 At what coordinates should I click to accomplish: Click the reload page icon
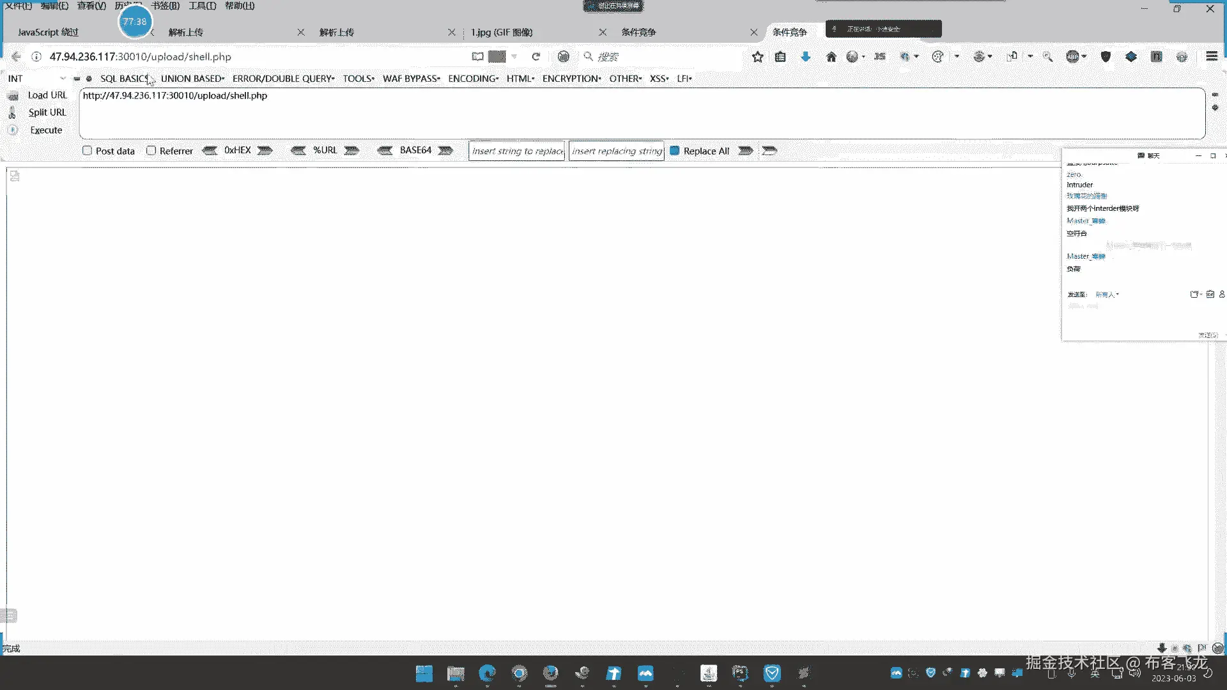tap(536, 57)
